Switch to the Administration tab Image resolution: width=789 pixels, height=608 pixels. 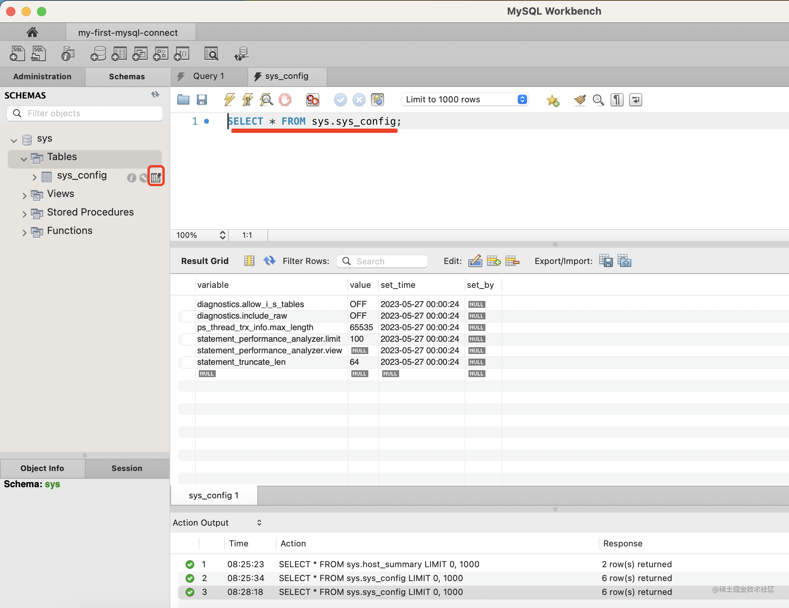point(42,77)
